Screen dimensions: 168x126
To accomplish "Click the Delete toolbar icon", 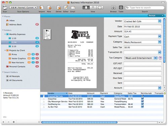I will pos(59,8).
